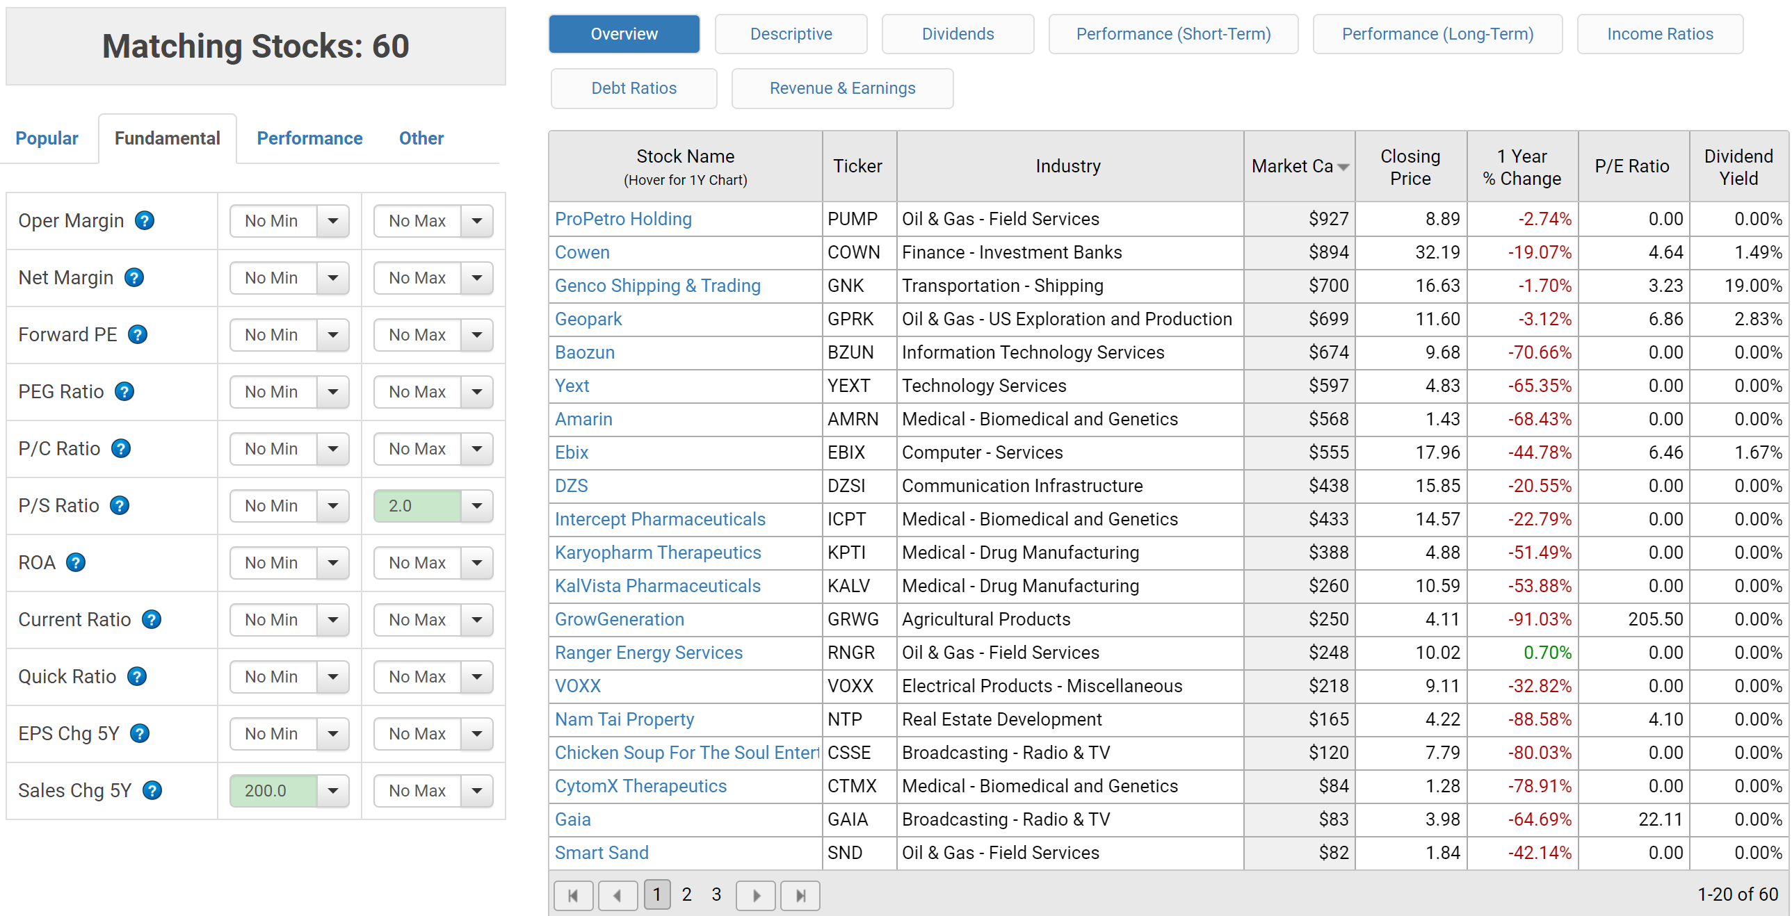Open help icon for Quick Ratio
Viewport: 1792px width, 916px height.
click(137, 677)
